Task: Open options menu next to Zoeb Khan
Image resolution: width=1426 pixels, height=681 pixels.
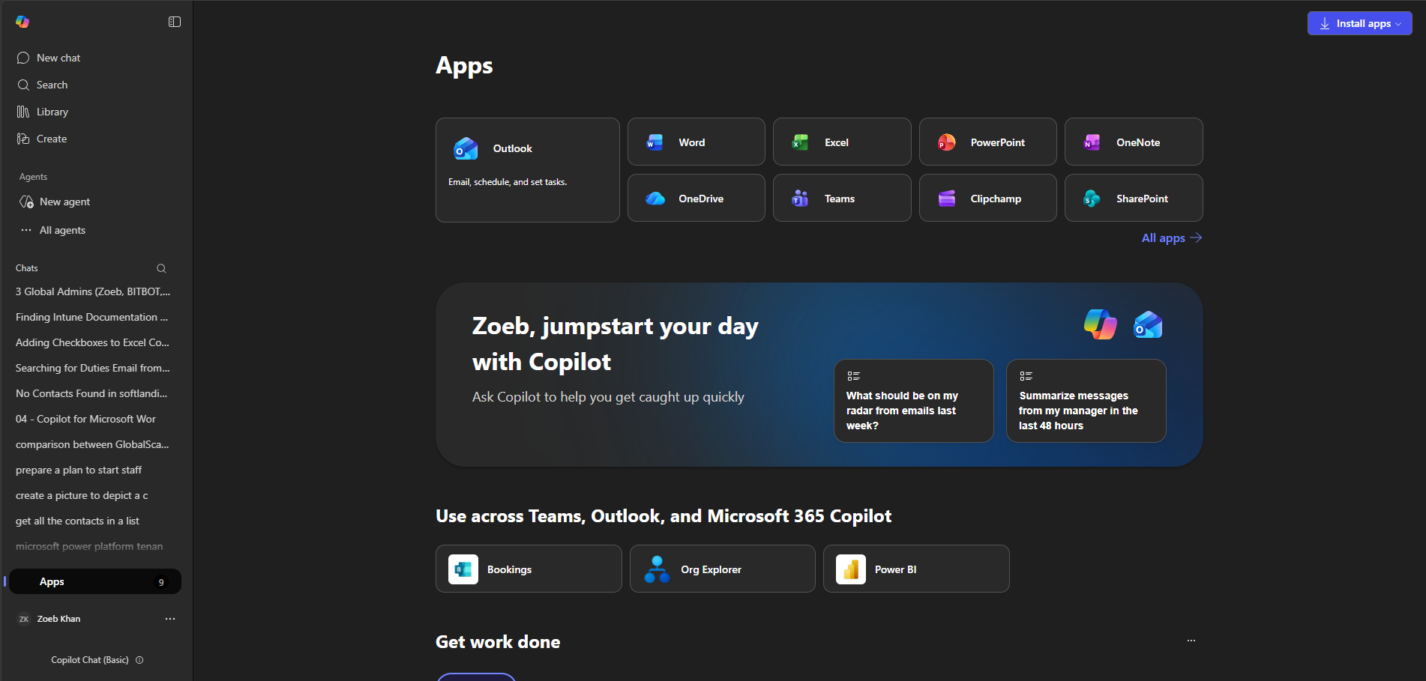Action: tap(170, 619)
